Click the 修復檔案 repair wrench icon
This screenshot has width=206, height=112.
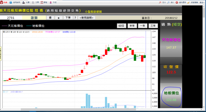189,2
